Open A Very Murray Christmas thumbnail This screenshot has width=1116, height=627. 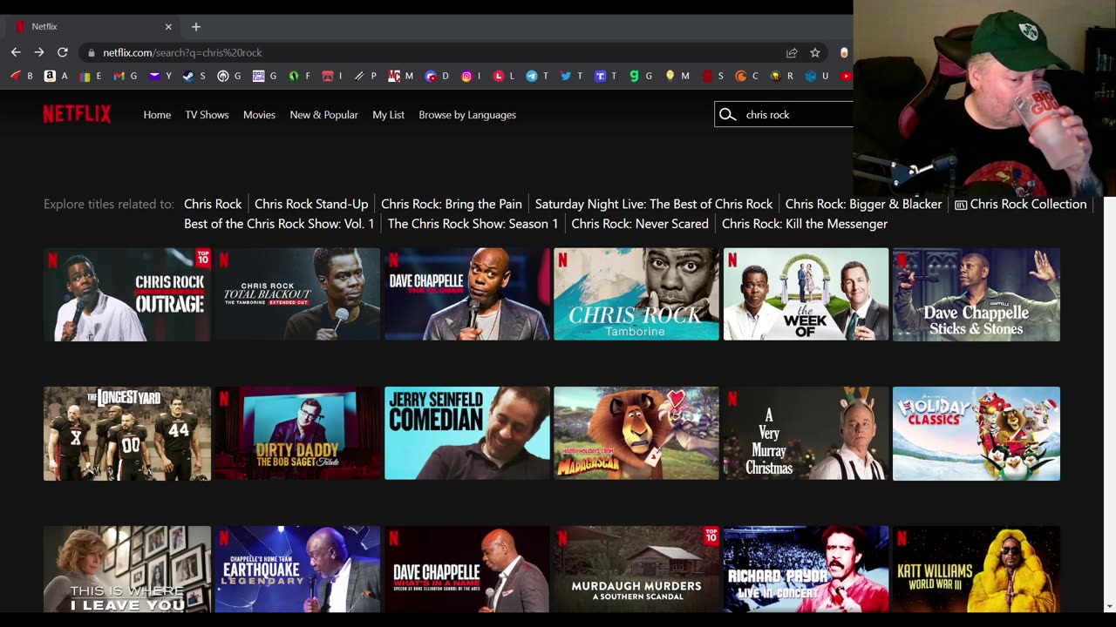tap(806, 434)
